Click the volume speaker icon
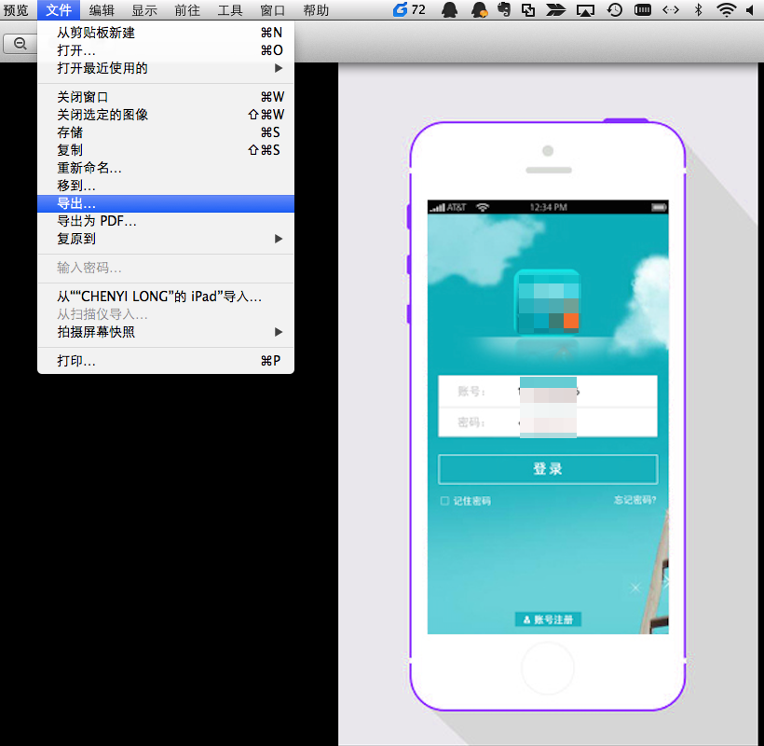764x746 pixels. tap(751, 9)
